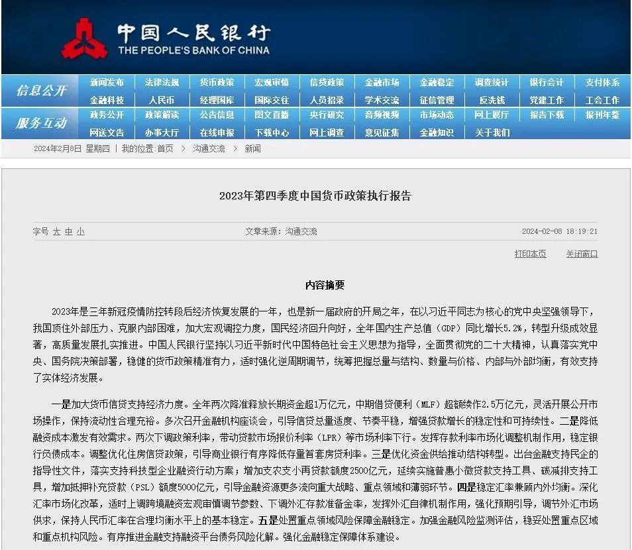Click article title 2023年第四季度中国货币政策执行报告

pyautogui.click(x=315, y=196)
